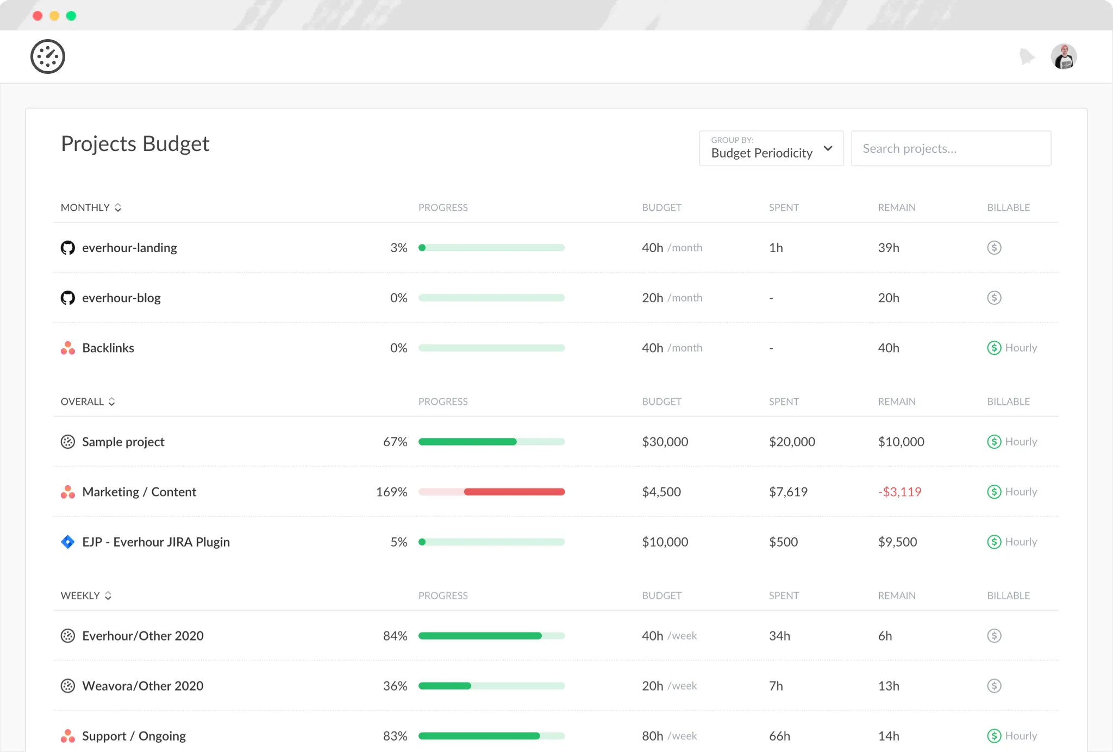Open the user profile avatar
This screenshot has width=1113, height=752.
(1064, 57)
